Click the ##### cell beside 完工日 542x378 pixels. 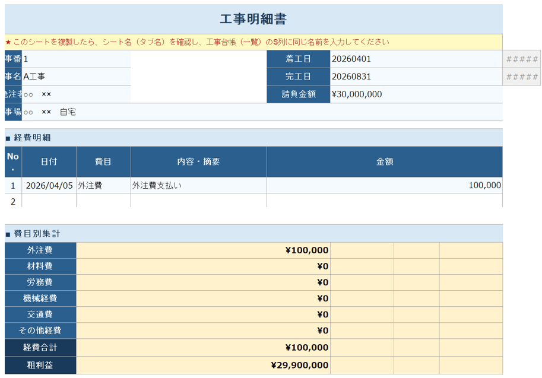click(x=522, y=77)
